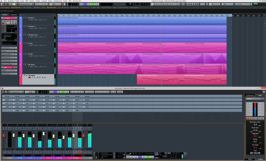This screenshot has width=266, height=161.
Task: Select the Range Selection tool
Action: 154,4
